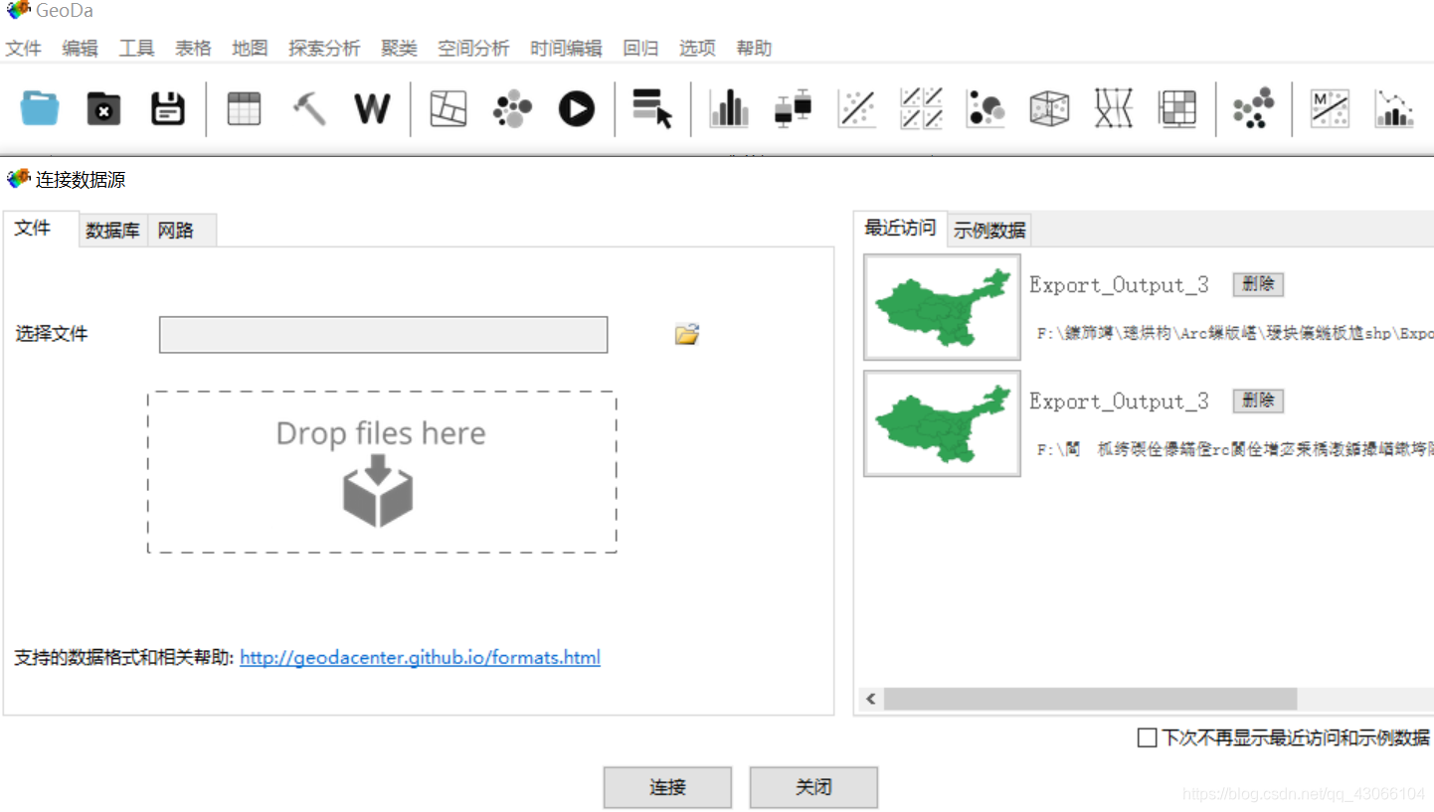Open the Bubble chart toolbar icon
Screen dimensions: 1434x812
985,108
